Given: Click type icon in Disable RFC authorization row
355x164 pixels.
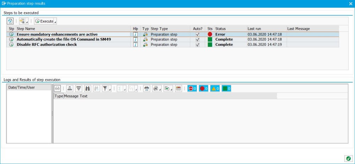Looking at the screenshot, I should click(145, 45).
